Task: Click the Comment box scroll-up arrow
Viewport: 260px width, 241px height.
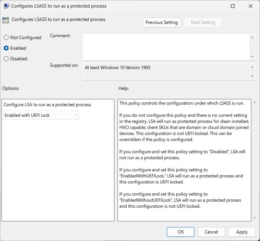Action: (x=253, y=37)
